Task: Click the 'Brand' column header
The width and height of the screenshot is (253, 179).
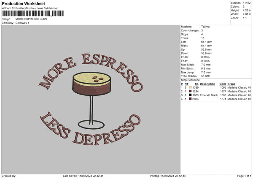Action: [x=231, y=84]
